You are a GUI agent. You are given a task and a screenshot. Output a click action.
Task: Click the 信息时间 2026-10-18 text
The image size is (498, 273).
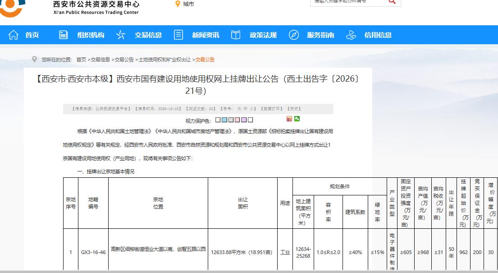click(x=158, y=109)
